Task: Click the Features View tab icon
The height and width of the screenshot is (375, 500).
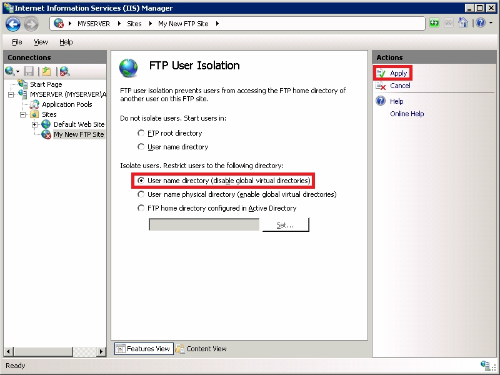Action: click(121, 349)
